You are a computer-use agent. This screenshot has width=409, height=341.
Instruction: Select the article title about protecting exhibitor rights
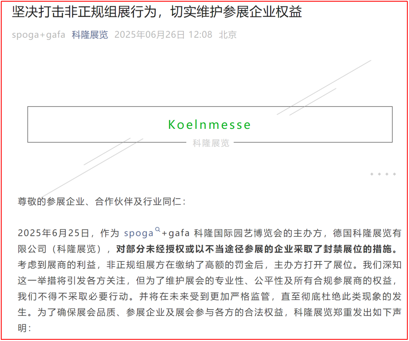point(157,13)
